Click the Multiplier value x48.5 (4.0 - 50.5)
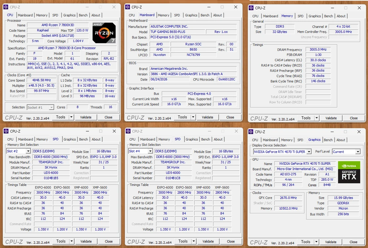Image resolution: width=368 pixels, height=248 pixels. [x=42, y=86]
